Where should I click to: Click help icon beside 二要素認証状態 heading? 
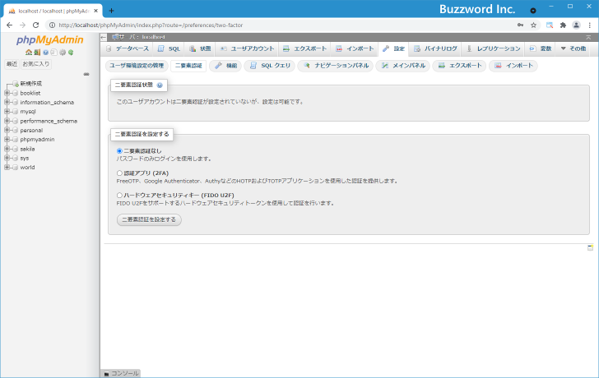[x=160, y=85]
